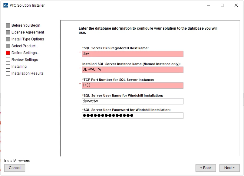Click the 'Define Settings...' step label
The height and width of the screenshot is (176, 244).
(x=25, y=53)
